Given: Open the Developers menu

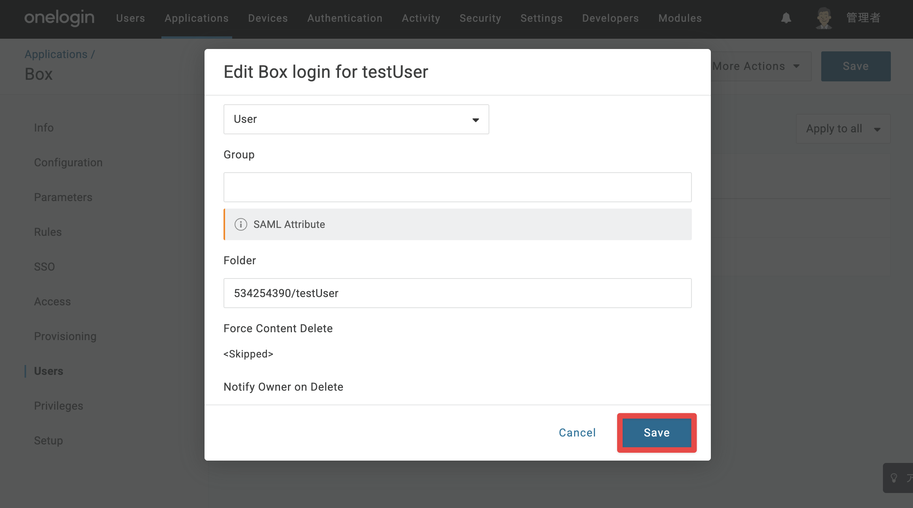Looking at the screenshot, I should click(610, 18).
